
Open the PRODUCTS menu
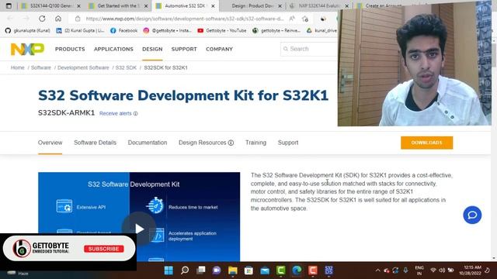(x=70, y=49)
